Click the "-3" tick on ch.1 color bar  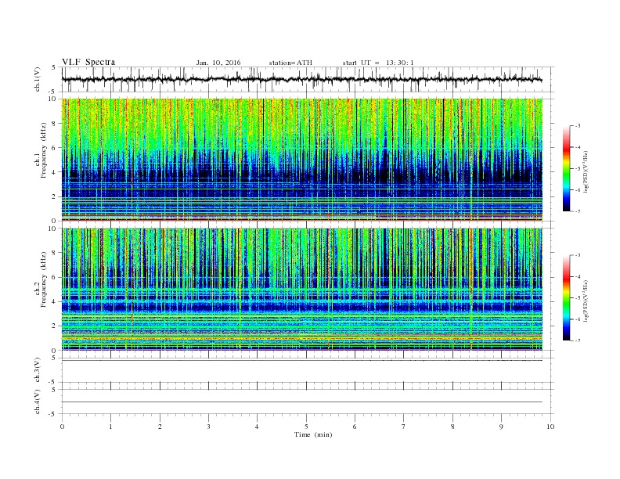click(578, 126)
